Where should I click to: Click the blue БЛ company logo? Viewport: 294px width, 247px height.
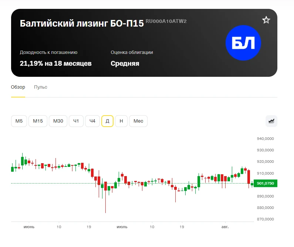pyautogui.click(x=243, y=43)
